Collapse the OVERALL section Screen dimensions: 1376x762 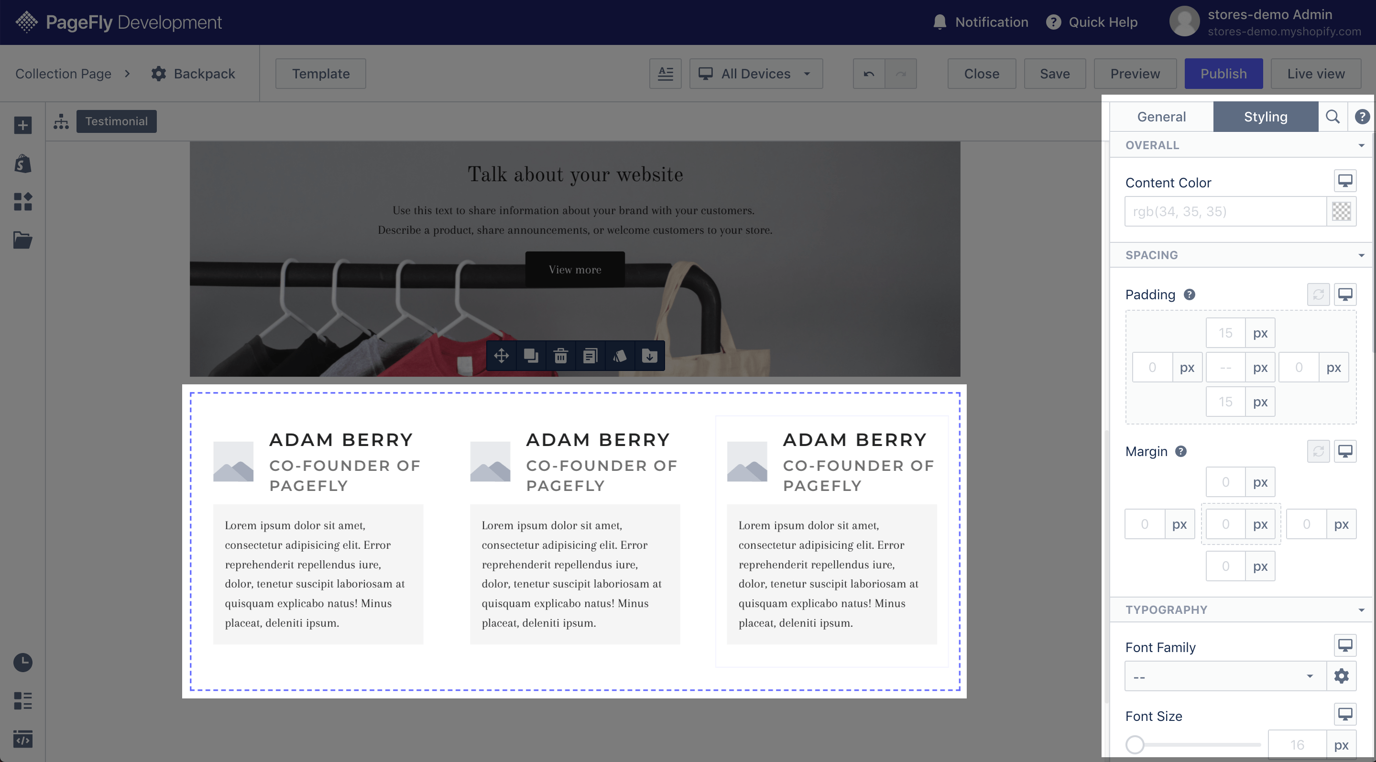(x=1241, y=145)
